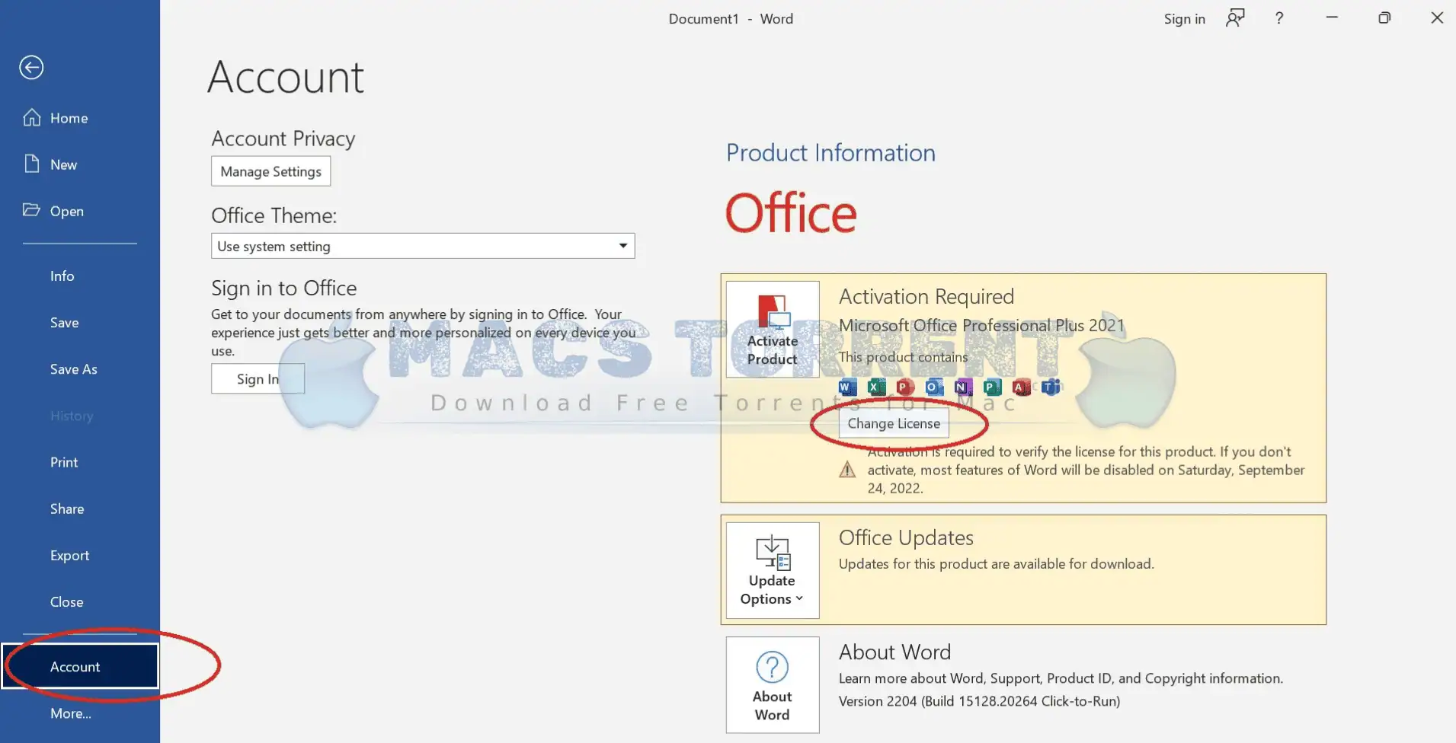Viewport: 1456px width, 743px height.
Task: Click the Excel app icon in product list
Action: pos(876,387)
